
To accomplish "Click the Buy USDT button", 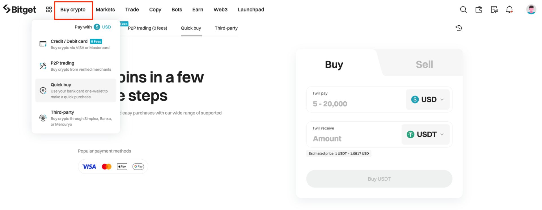I will (379, 179).
